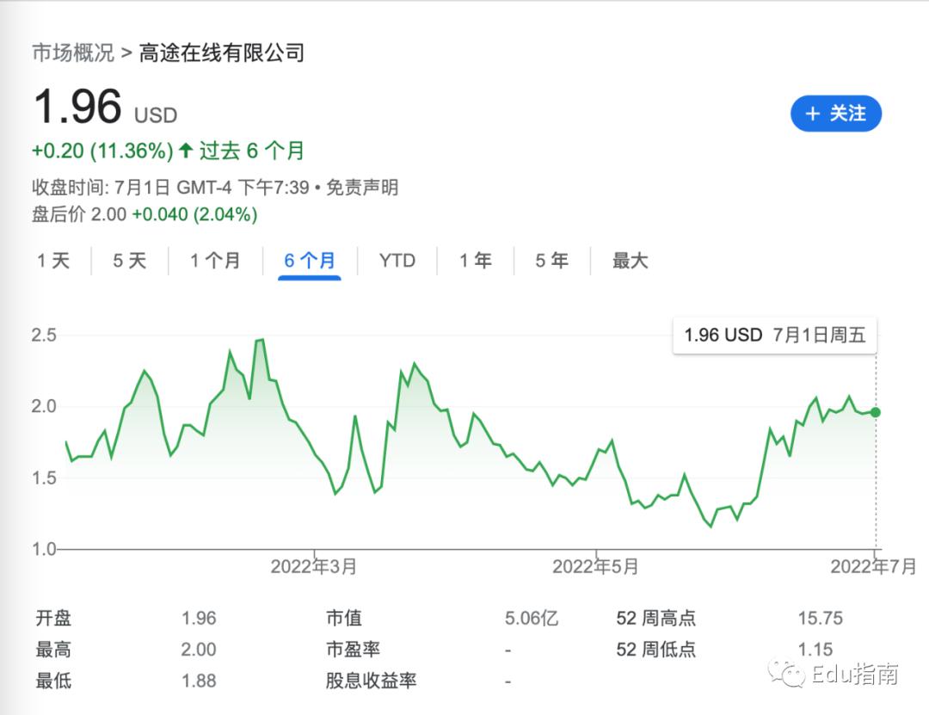Click the current price 1.96 USD
The image size is (929, 715).
click(106, 108)
